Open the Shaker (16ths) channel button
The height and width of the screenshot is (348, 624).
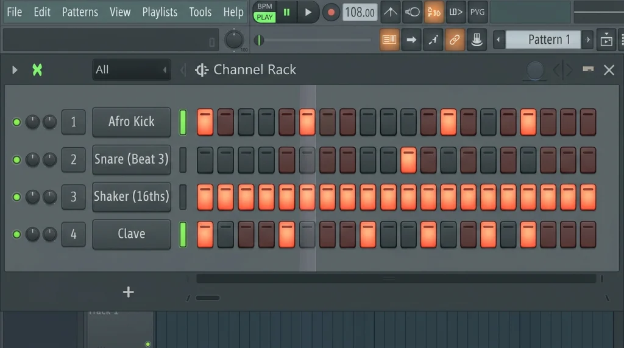pyautogui.click(x=132, y=197)
